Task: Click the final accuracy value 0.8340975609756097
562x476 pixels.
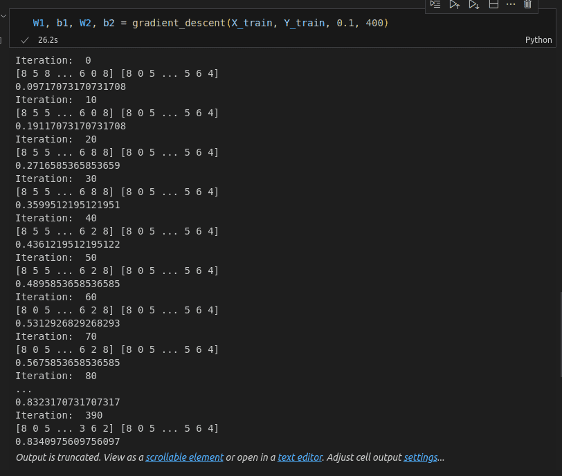Action: 68,441
